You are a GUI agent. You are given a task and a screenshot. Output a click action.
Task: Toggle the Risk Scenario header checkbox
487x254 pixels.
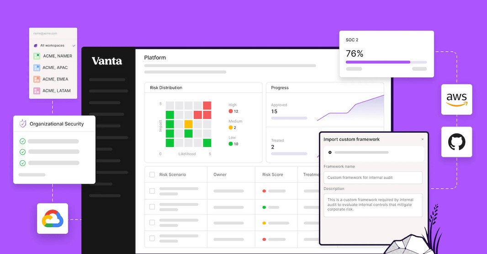click(152, 175)
